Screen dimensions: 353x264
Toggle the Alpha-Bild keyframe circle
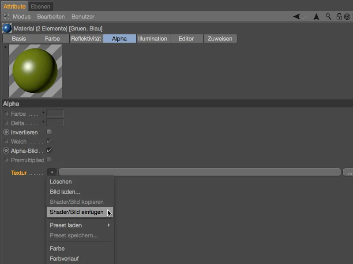(6, 150)
